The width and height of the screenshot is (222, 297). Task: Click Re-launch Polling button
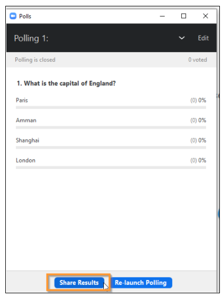pyautogui.click(x=141, y=283)
